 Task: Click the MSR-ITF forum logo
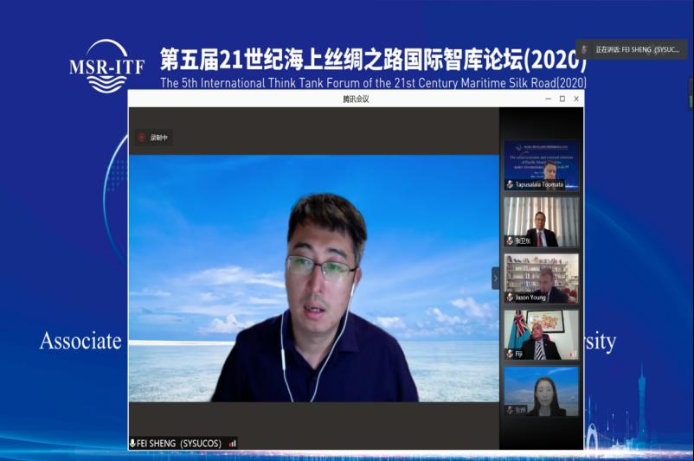(106, 66)
